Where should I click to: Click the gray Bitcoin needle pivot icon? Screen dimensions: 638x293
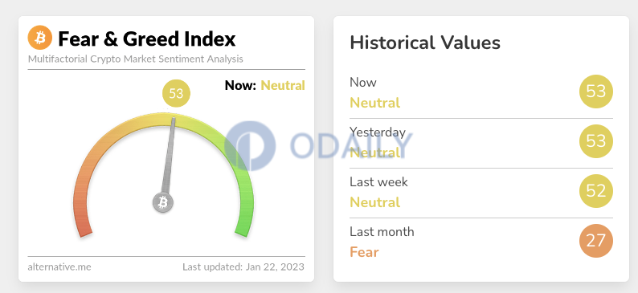point(163,202)
